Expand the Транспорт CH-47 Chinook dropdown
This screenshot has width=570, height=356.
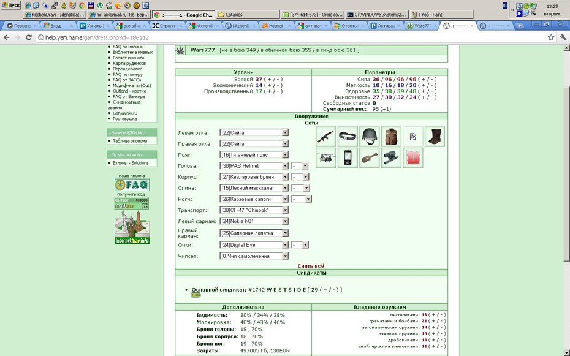pos(254,210)
